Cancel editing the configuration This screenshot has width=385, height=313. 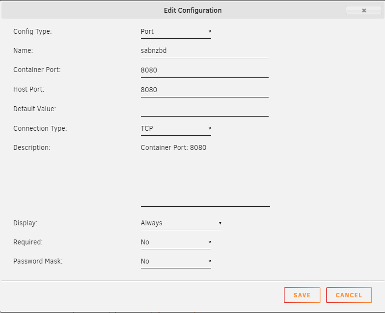[349, 295]
